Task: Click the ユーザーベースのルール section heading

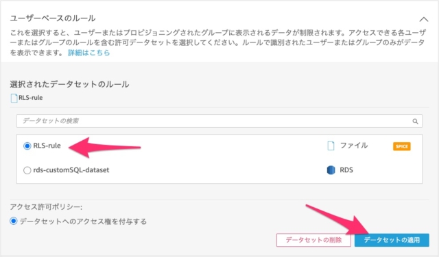Action: 53,18
